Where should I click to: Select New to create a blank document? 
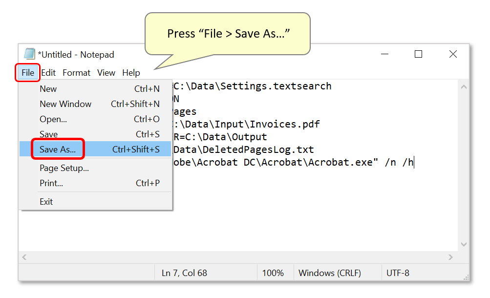pos(48,89)
